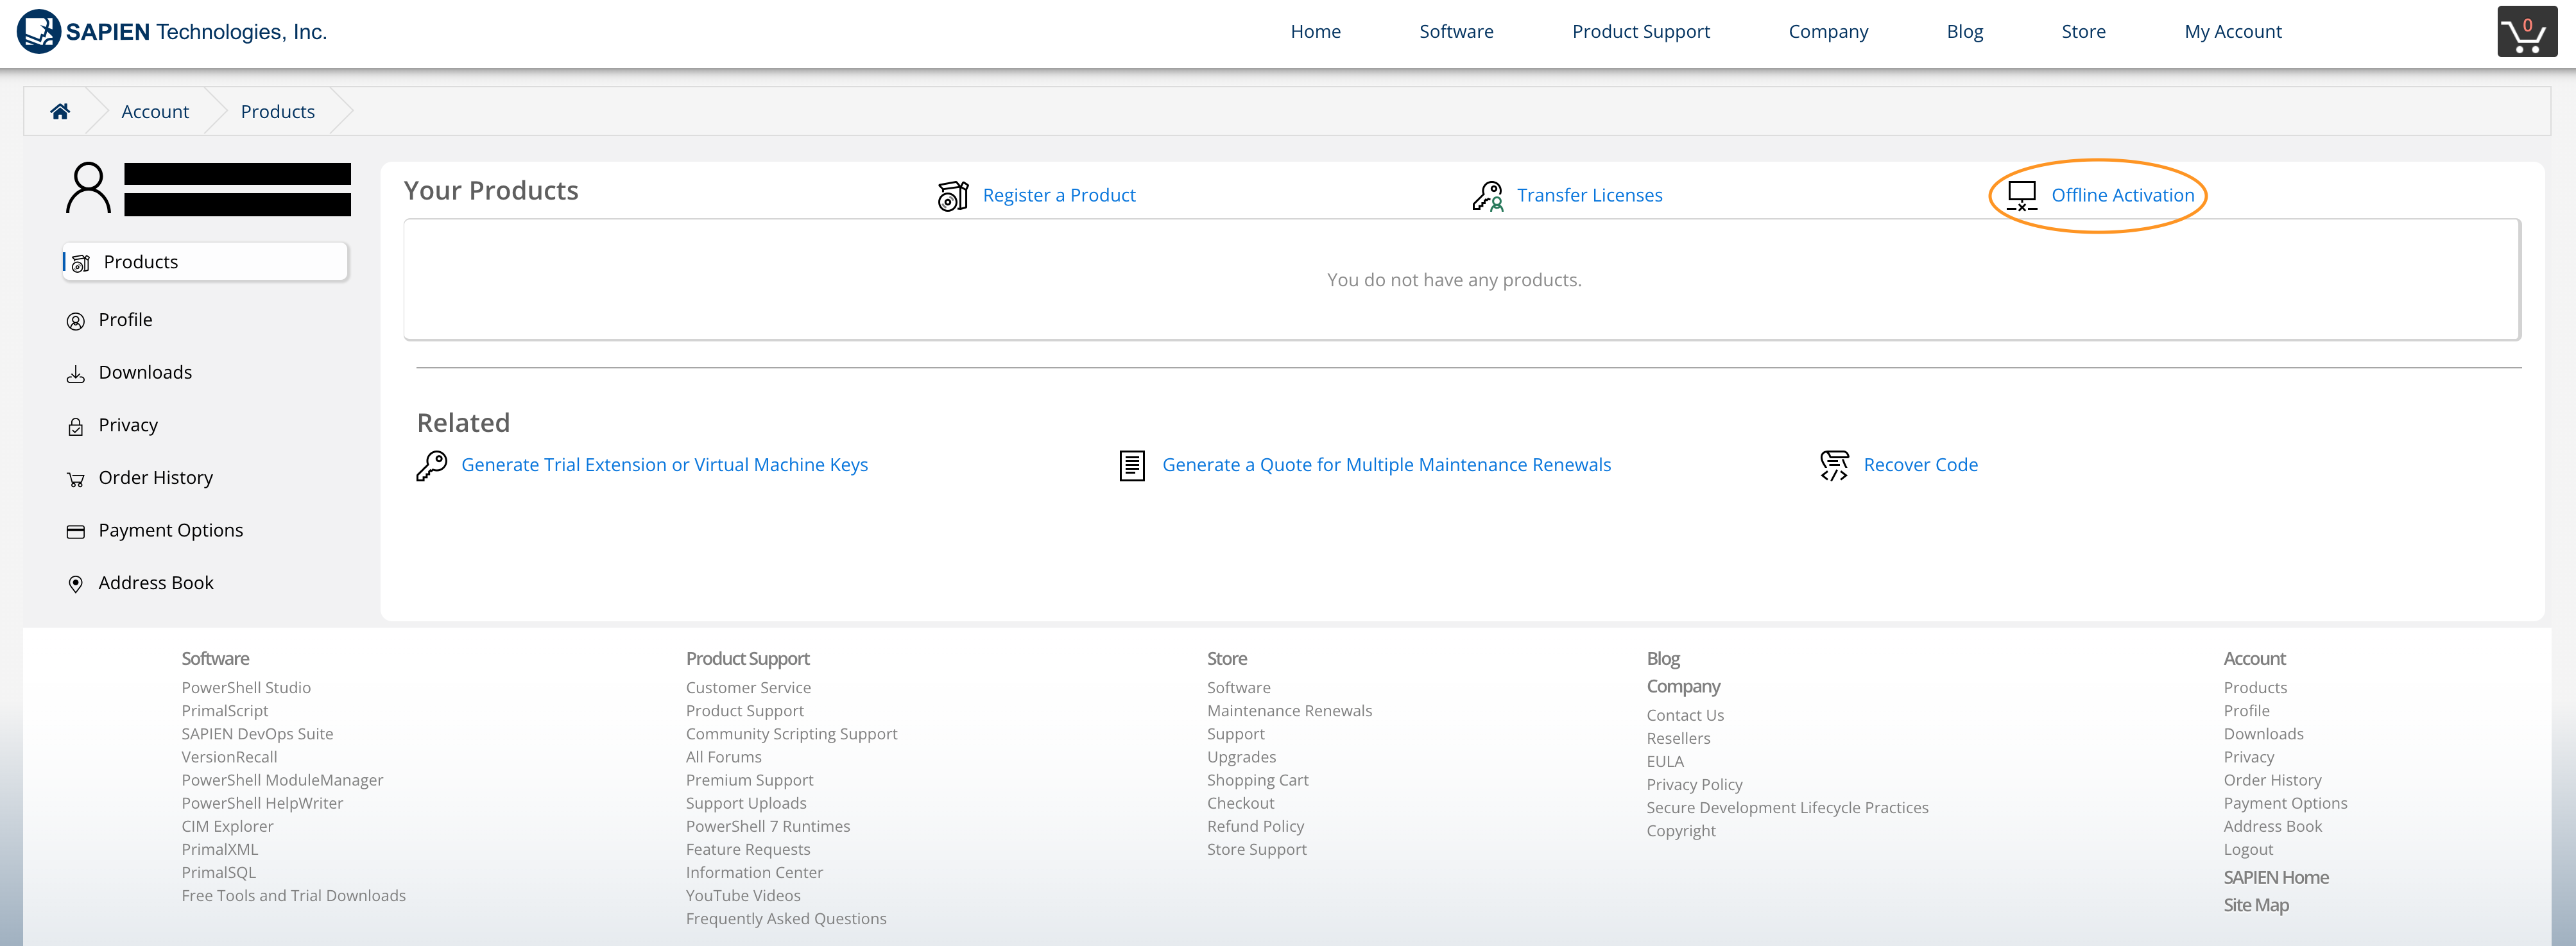Click the Products breadcrumb
This screenshot has height=946, width=2576.
tap(277, 111)
